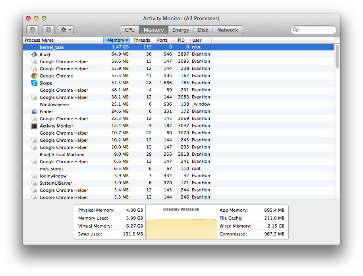This screenshot has height=276, width=363.
Task: Click the Google Chrome app icon
Action: [x=34, y=76]
